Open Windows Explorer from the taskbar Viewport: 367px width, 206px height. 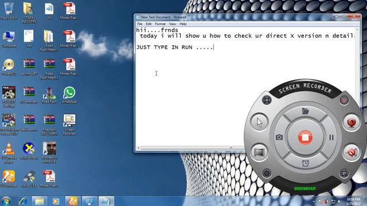40,201
